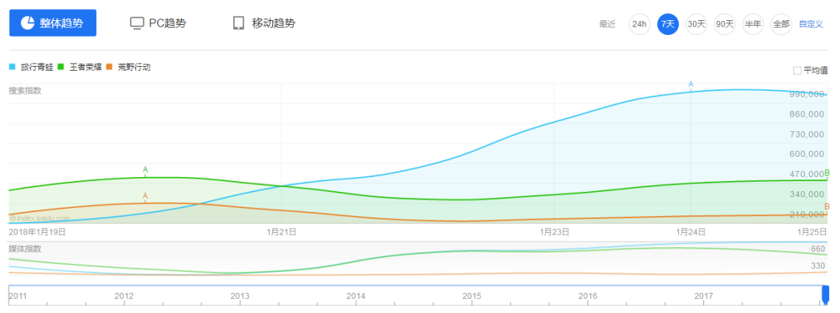Click the 1月21日 axis date label

(282, 231)
